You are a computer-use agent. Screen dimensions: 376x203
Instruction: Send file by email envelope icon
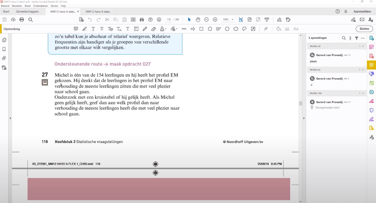coord(362,20)
